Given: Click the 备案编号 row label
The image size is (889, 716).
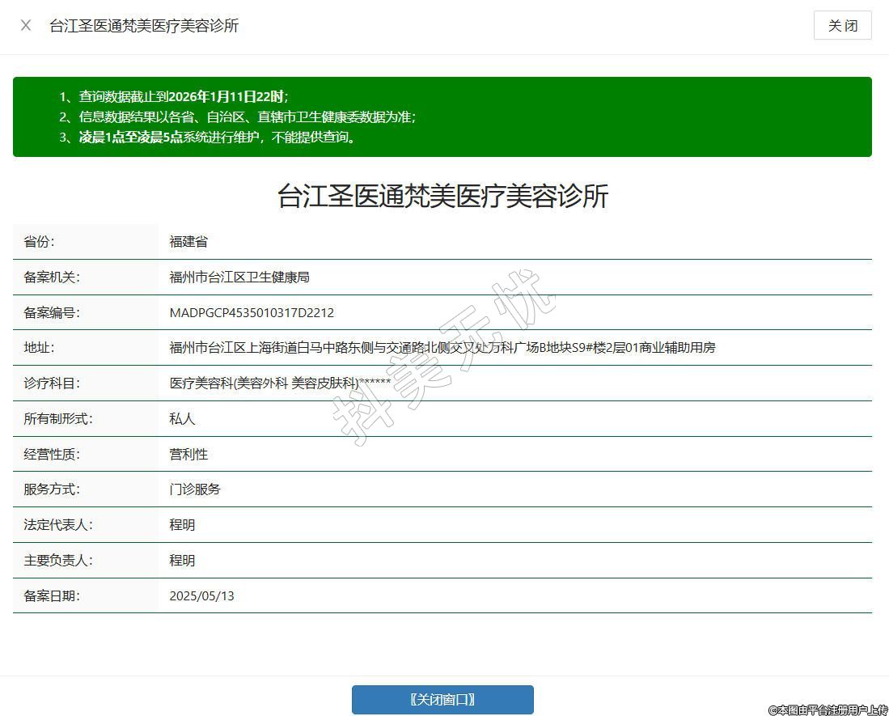Looking at the screenshot, I should pos(52,313).
